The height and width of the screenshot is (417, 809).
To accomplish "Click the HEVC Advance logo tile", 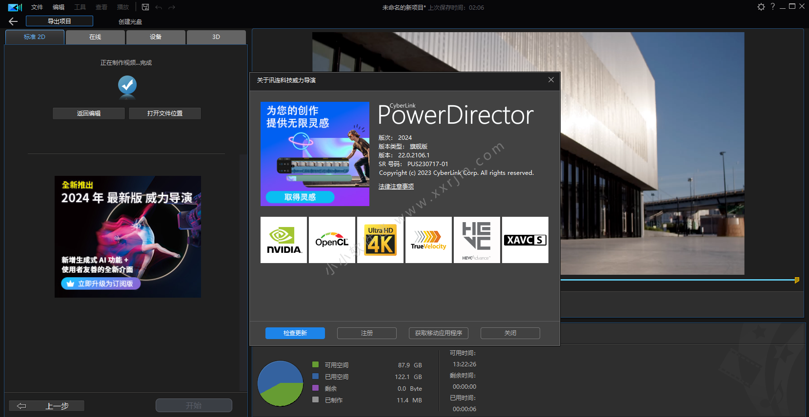I will tap(477, 240).
